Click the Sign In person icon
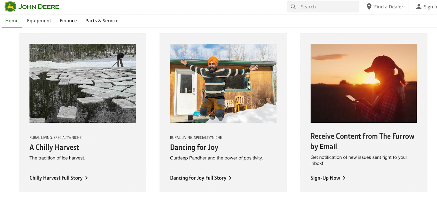437x204 pixels. [418, 7]
